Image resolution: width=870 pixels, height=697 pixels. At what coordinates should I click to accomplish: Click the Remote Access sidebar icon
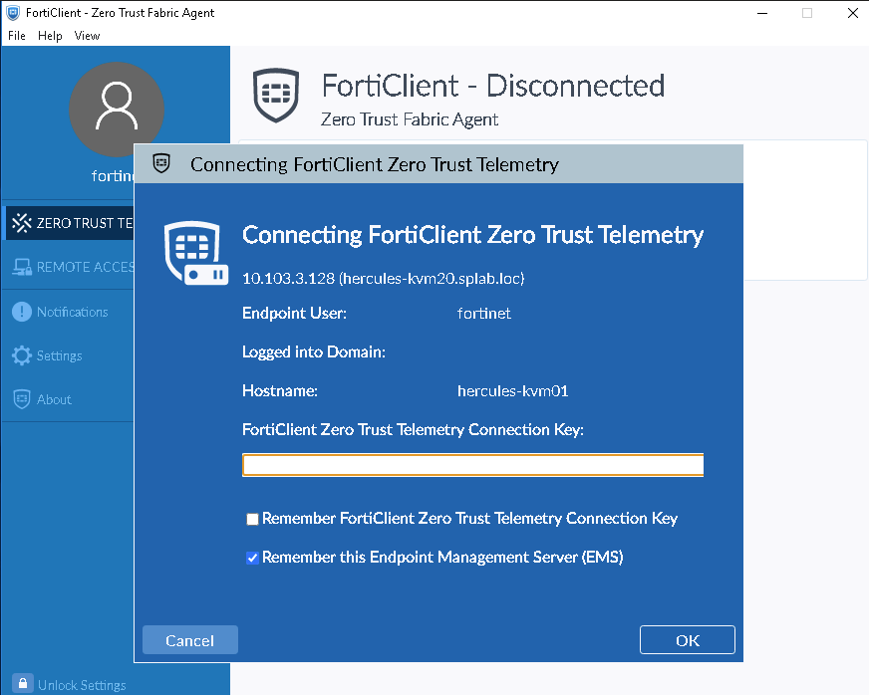(x=21, y=267)
